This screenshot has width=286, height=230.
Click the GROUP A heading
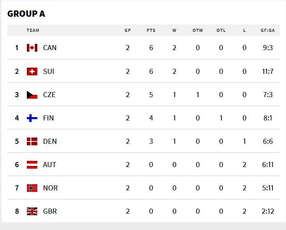pyautogui.click(x=26, y=14)
